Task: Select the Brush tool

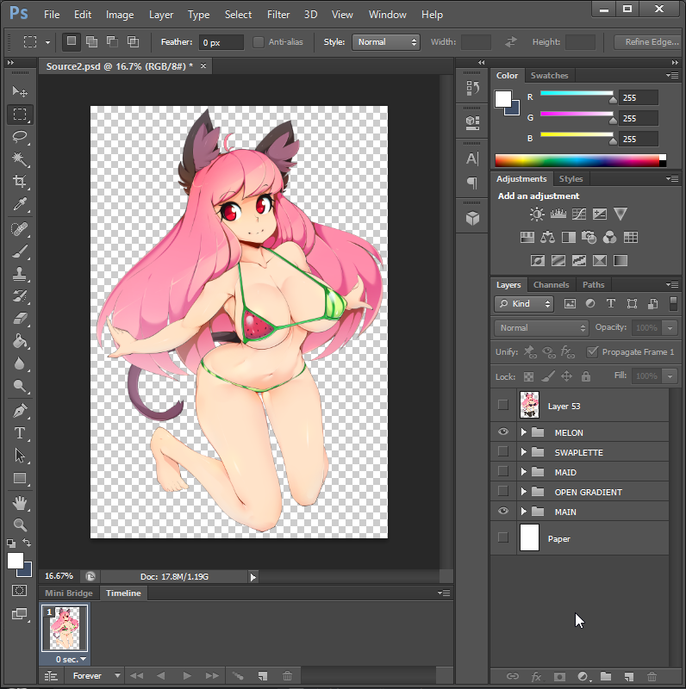Action: (x=19, y=251)
